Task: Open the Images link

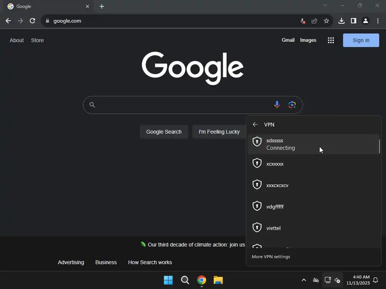Action: (x=308, y=40)
